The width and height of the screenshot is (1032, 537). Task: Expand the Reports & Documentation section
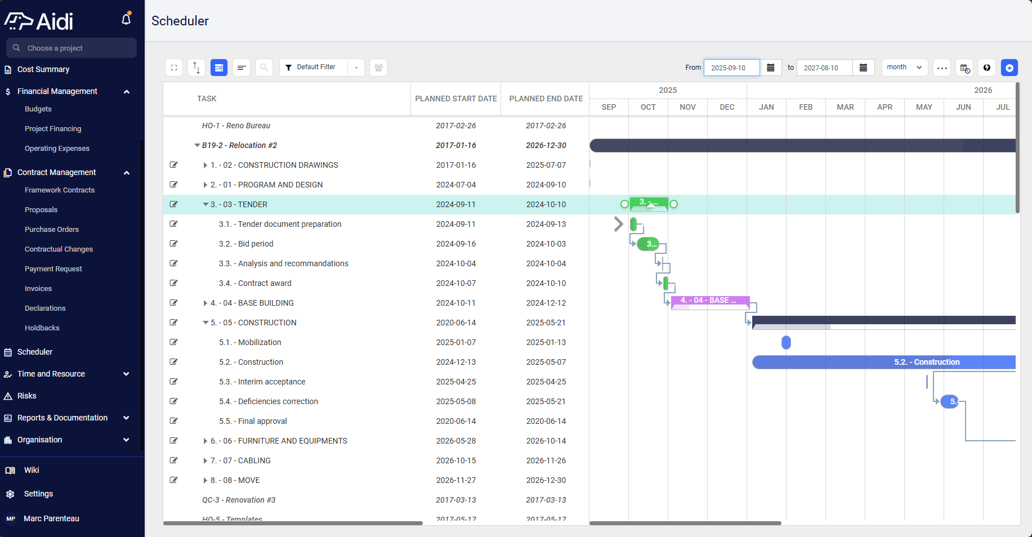[127, 418]
